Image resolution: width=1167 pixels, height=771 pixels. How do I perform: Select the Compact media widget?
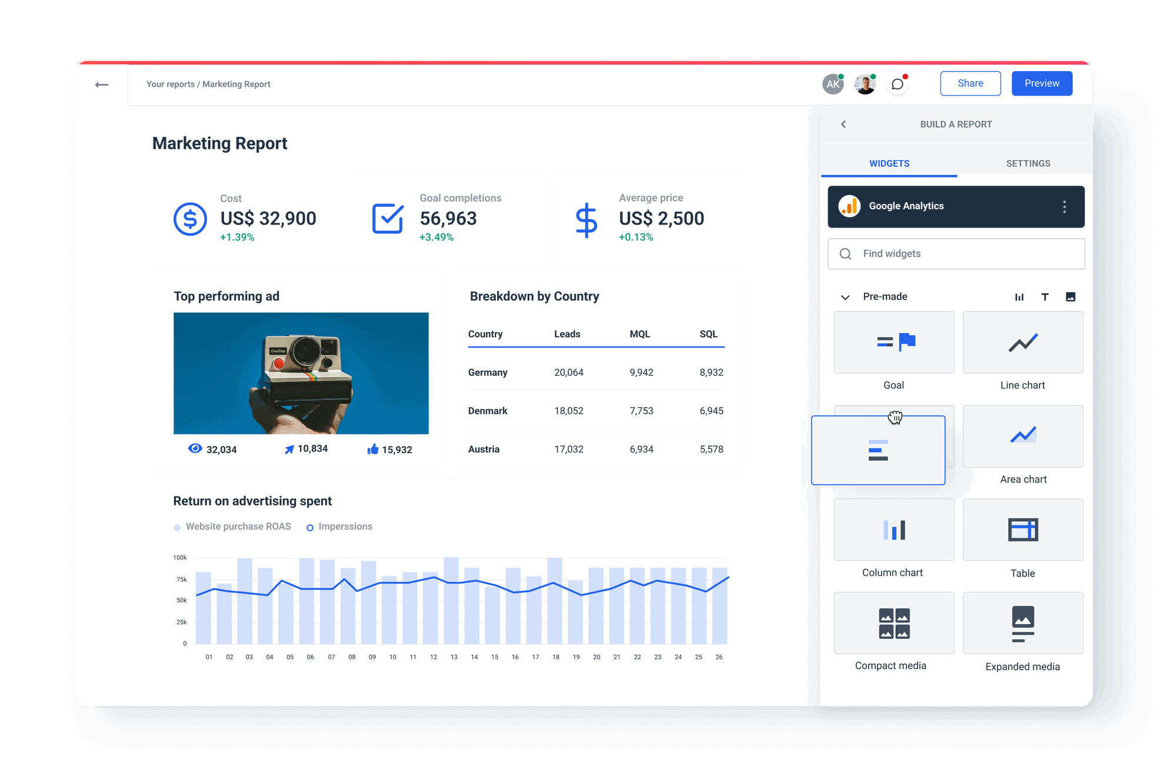pos(893,623)
